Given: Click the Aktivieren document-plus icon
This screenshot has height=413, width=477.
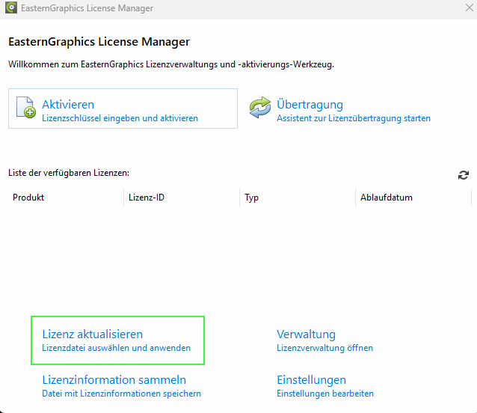Looking at the screenshot, I should (x=25, y=108).
